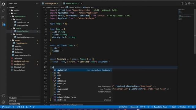Collapse the components folder
The image size is (196, 110).
pyautogui.click(x=20, y=16)
